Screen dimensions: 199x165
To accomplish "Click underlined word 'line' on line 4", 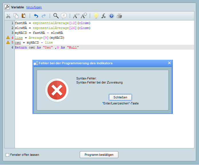I will point(19,38).
